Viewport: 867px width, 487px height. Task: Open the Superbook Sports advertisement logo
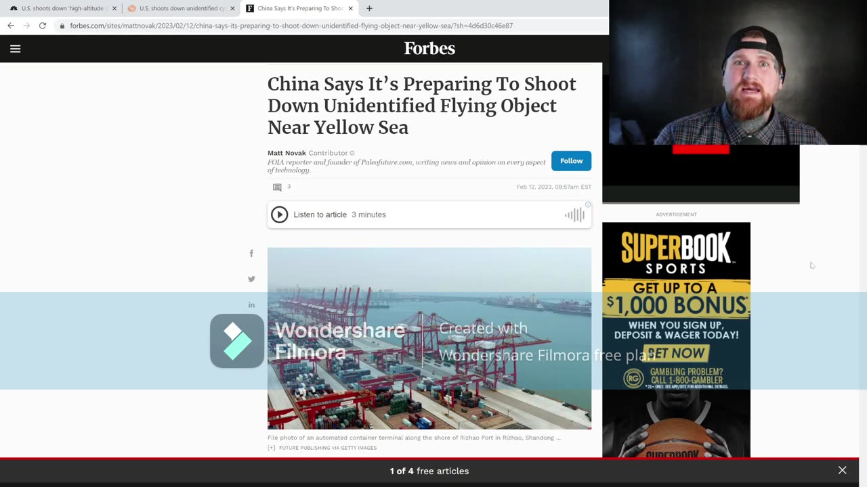pyautogui.click(x=676, y=253)
